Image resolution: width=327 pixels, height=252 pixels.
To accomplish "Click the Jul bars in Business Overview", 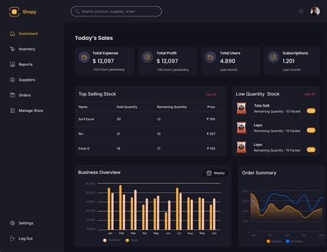I will tap(179, 209).
